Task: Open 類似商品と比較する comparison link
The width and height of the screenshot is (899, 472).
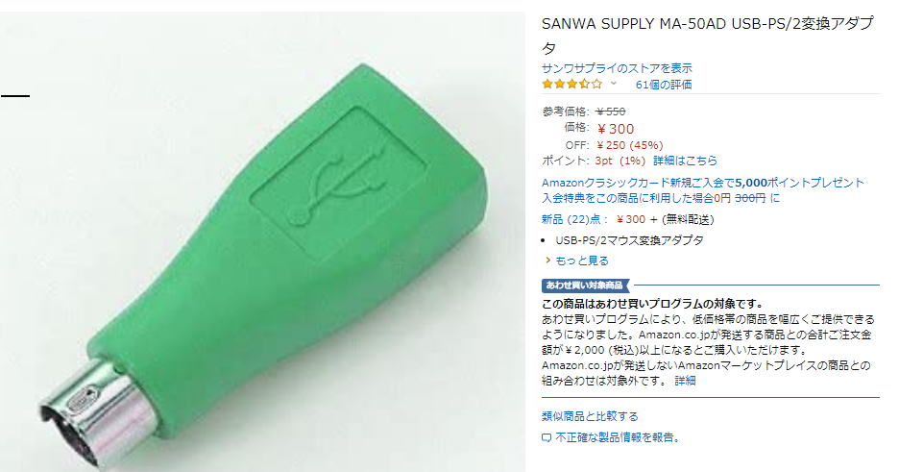Action: 590,416
